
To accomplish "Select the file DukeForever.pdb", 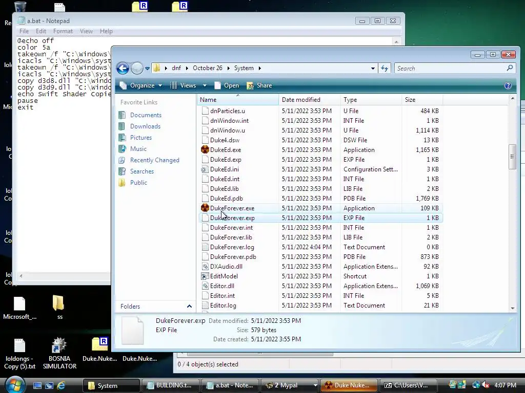I will point(233,257).
